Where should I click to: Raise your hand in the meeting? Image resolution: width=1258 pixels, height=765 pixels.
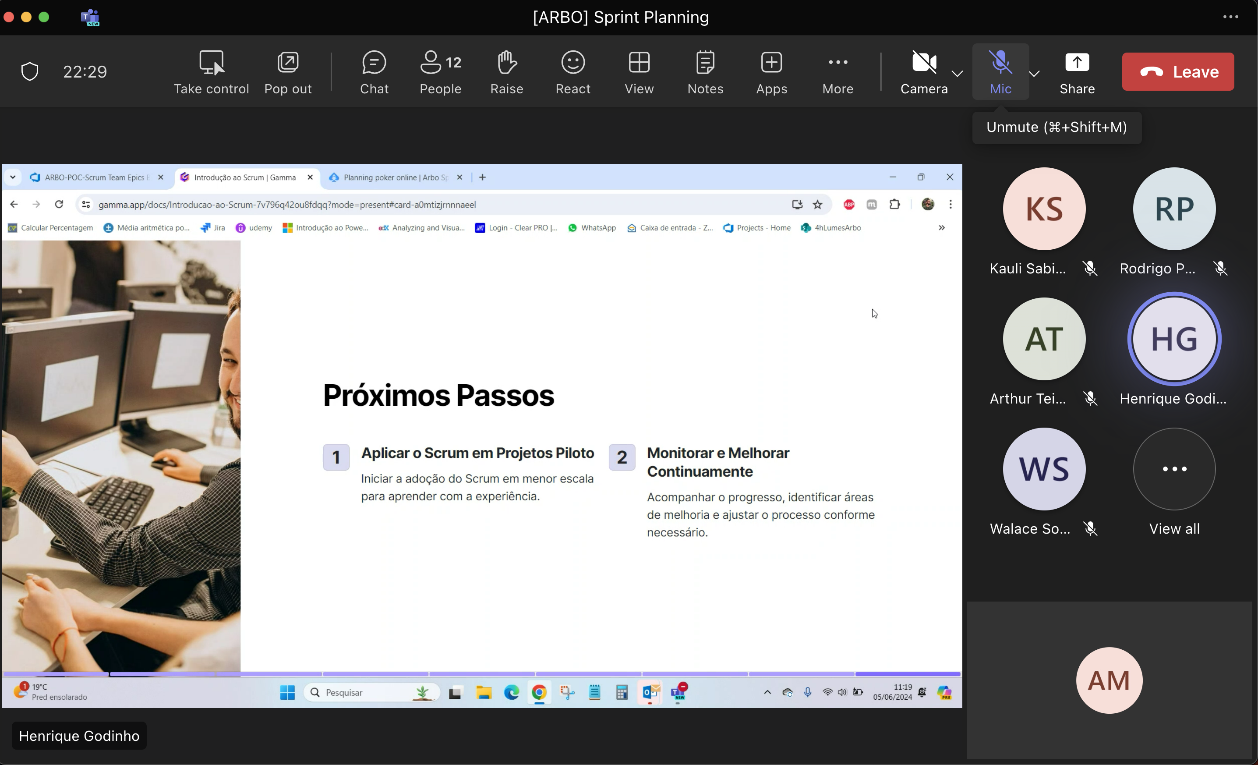tap(506, 72)
